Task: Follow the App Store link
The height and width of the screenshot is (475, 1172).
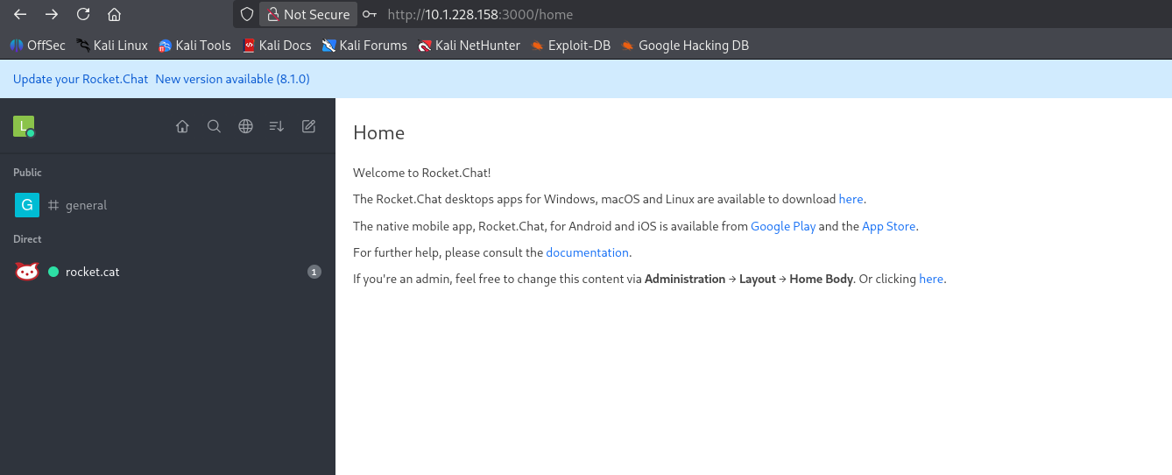Action: 888,226
